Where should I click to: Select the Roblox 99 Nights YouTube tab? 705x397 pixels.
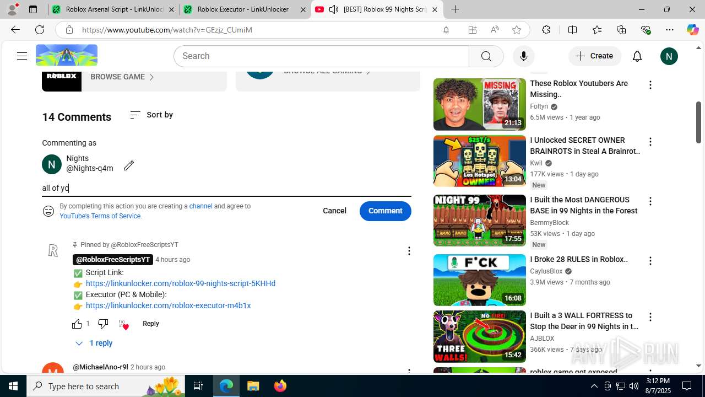click(377, 9)
